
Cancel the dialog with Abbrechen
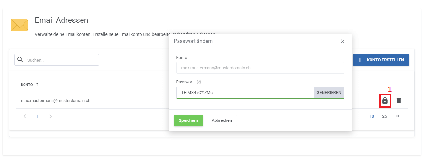222,120
